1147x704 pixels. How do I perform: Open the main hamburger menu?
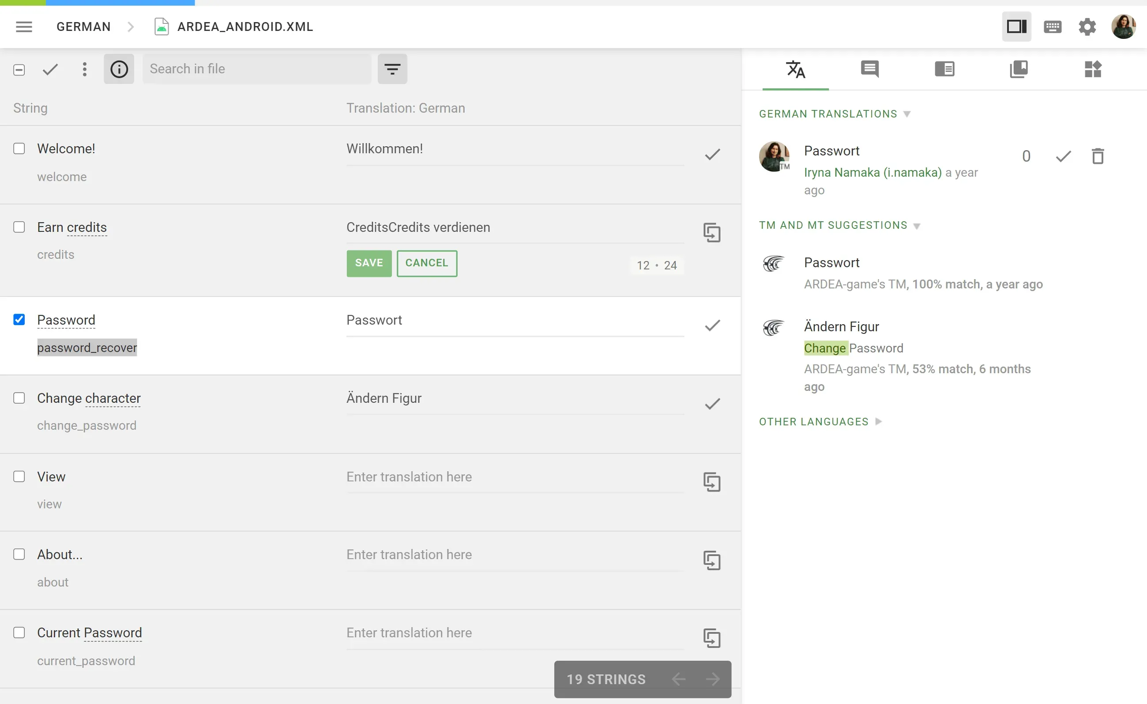[24, 26]
